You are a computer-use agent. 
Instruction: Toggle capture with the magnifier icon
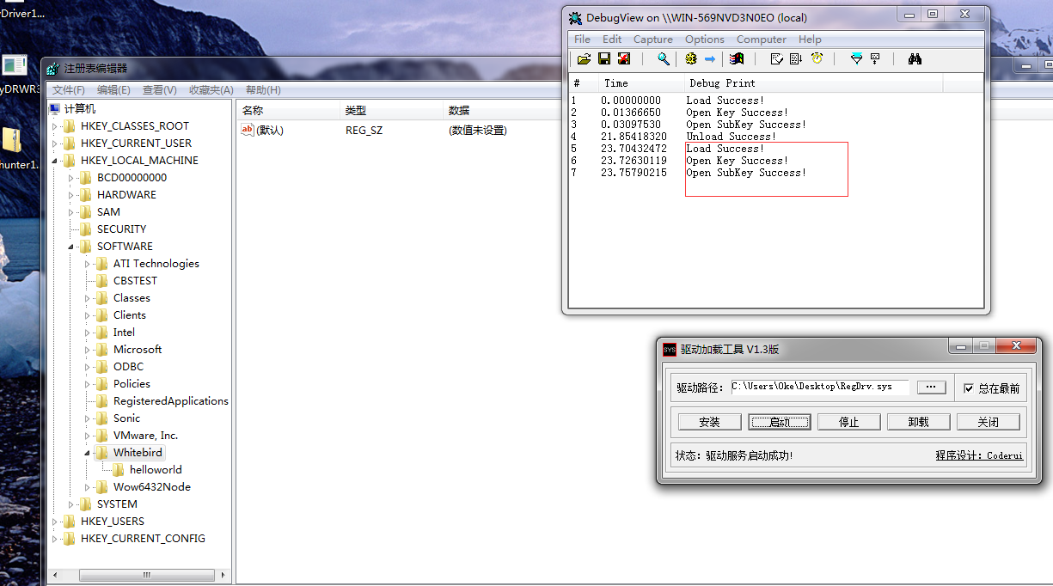coord(664,58)
